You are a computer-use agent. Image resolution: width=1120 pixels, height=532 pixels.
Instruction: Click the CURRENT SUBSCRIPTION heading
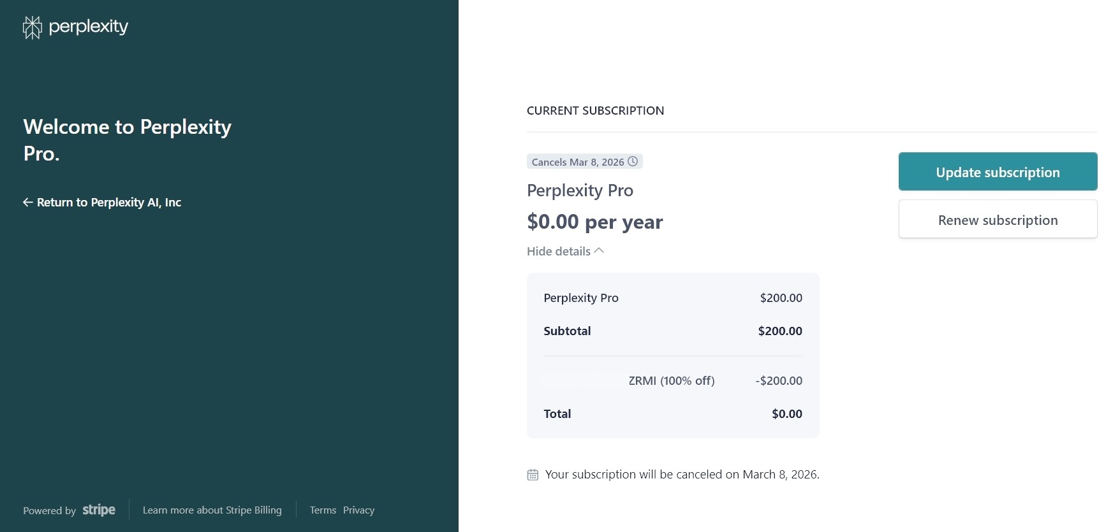(x=595, y=111)
